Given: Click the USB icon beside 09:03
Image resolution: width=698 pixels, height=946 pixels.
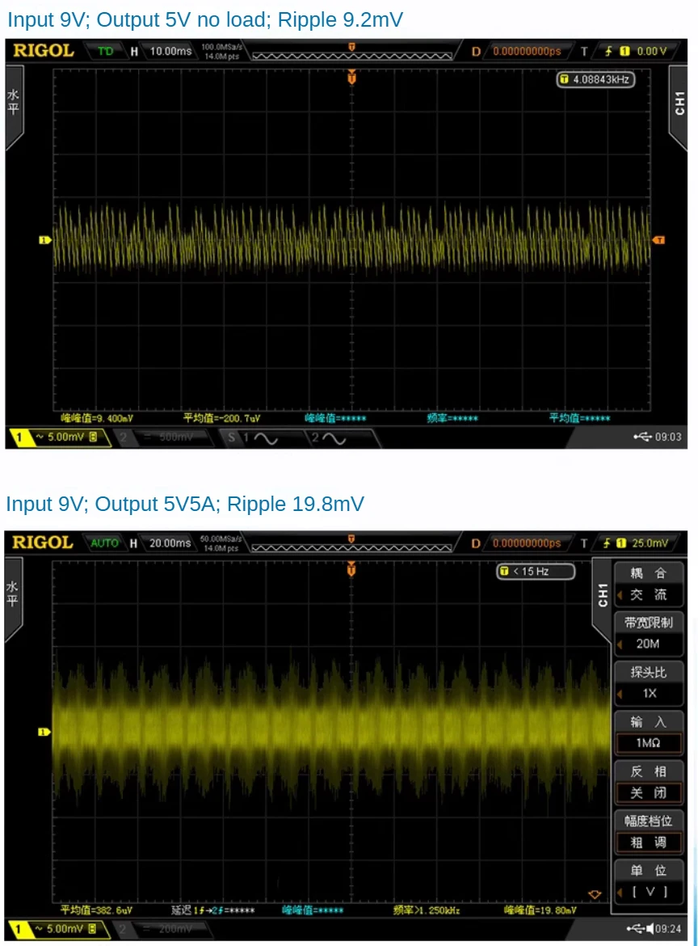Looking at the screenshot, I should click(642, 437).
